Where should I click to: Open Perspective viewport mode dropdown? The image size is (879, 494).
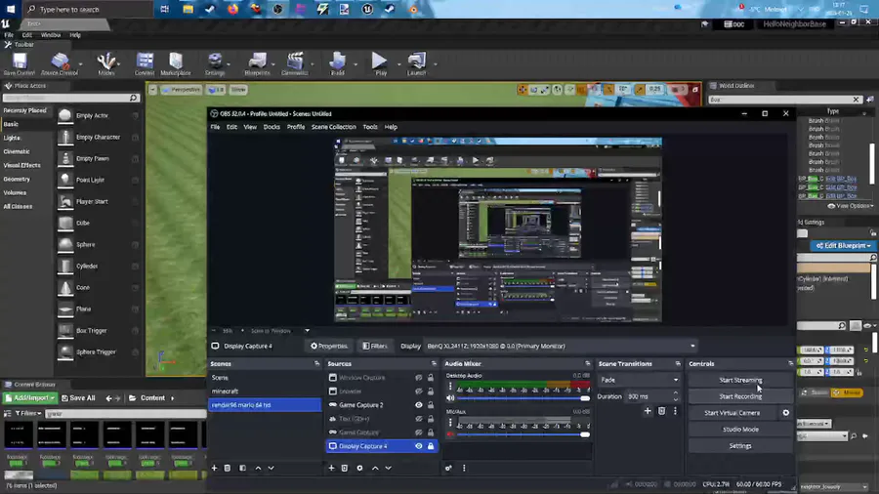point(181,90)
